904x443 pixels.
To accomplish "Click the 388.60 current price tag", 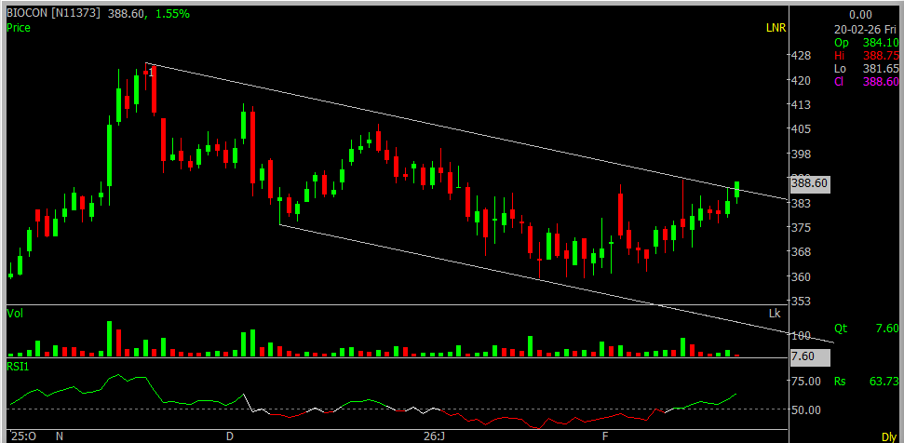I will click(809, 184).
